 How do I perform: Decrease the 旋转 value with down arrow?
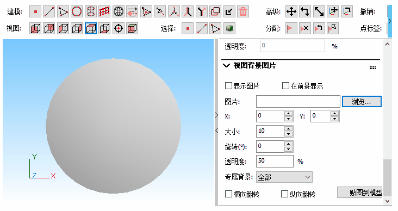coord(288,150)
